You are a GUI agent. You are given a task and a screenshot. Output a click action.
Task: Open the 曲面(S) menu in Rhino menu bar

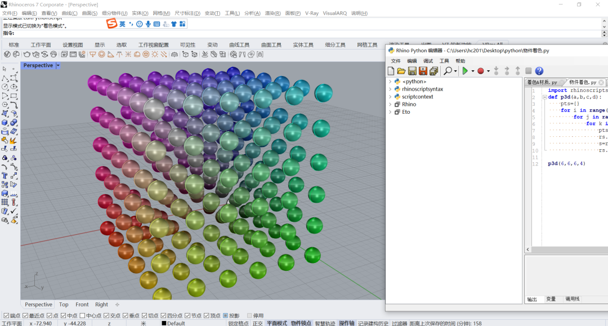click(90, 13)
